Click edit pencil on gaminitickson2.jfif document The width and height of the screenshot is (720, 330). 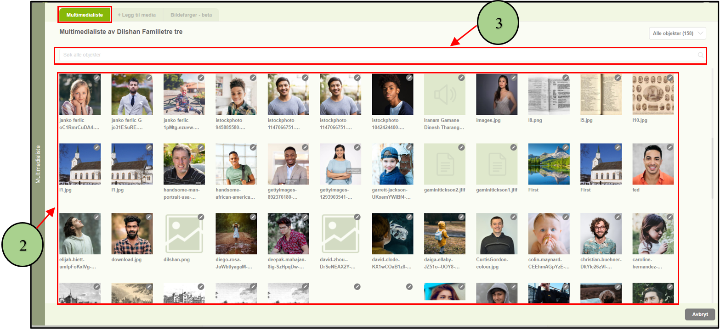(461, 147)
